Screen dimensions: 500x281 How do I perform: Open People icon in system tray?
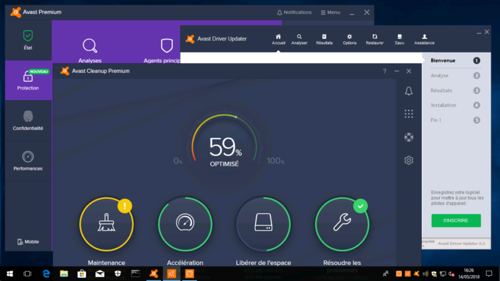(385, 274)
